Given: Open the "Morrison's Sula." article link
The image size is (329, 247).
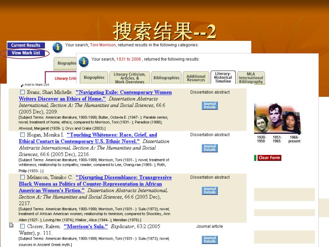Looking at the screenshot, I should [x=86, y=226].
